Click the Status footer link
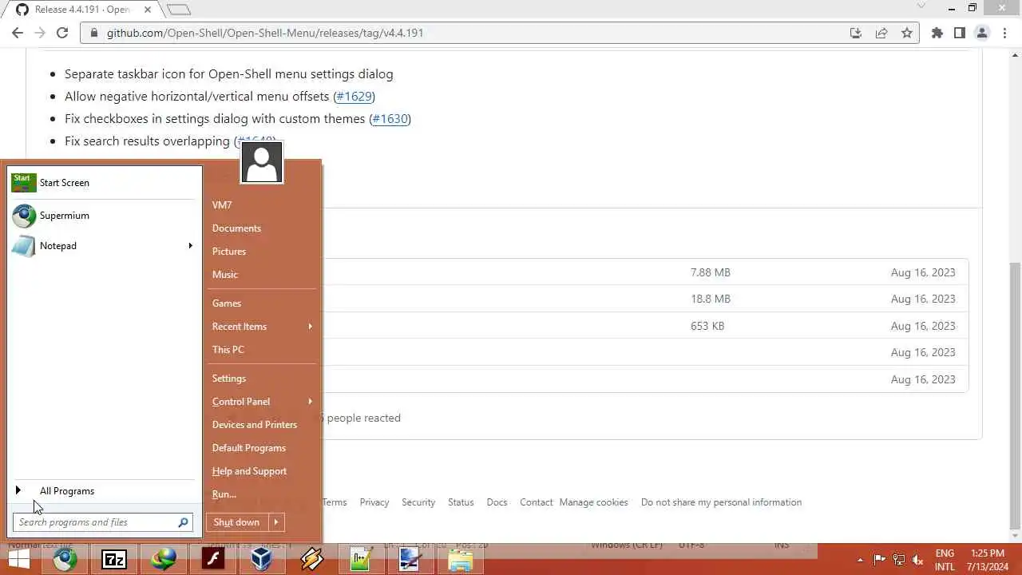The image size is (1022, 575). click(461, 502)
